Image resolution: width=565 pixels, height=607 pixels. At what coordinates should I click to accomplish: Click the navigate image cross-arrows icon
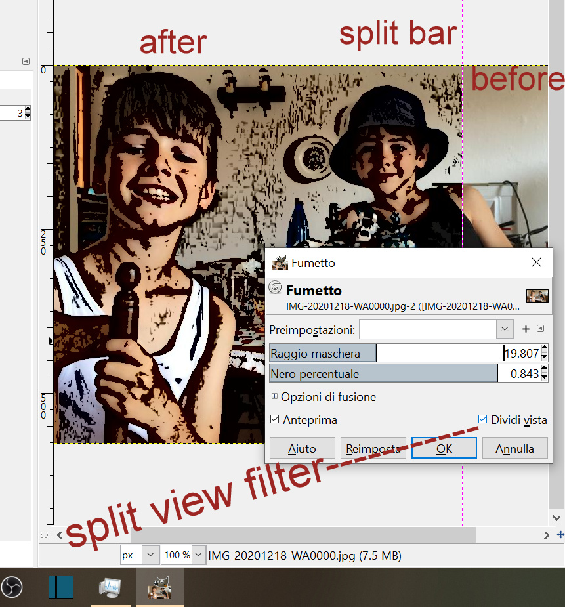[560, 535]
